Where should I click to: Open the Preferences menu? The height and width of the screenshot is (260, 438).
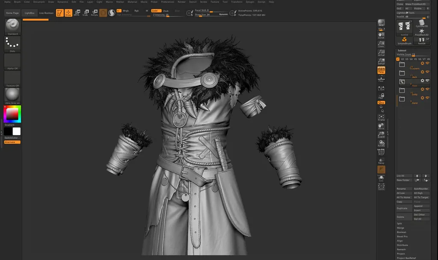168,2
